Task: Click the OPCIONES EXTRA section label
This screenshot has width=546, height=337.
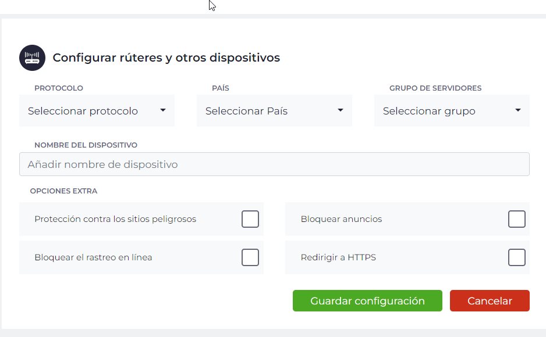Action: [x=64, y=191]
